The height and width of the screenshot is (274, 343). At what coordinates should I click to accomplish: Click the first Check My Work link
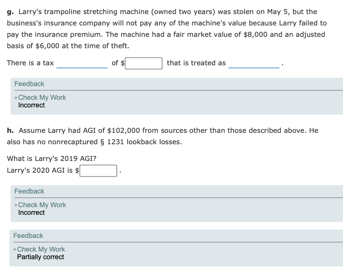click(x=42, y=98)
